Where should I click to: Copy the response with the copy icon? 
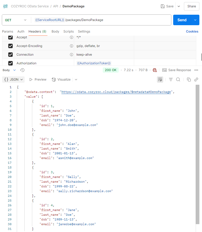click(189, 80)
